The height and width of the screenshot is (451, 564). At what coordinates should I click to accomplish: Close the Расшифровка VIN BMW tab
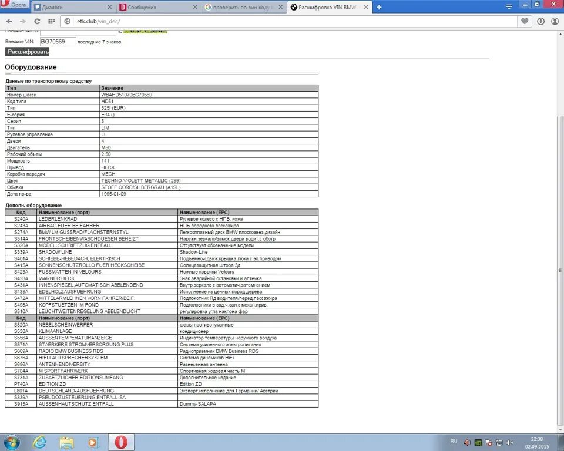(366, 7)
